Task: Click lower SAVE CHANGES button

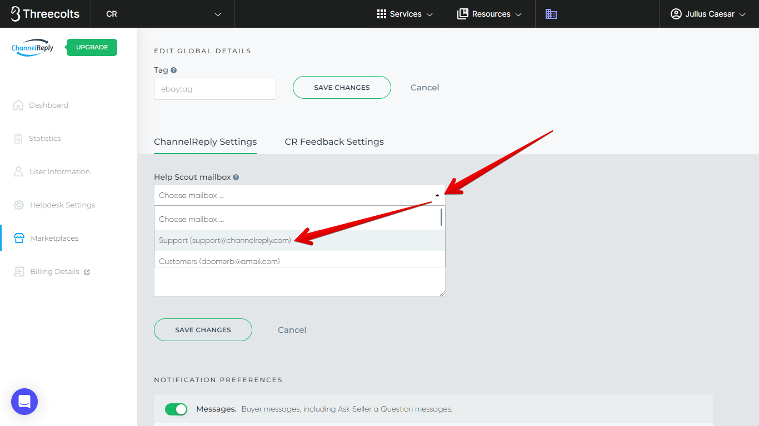Action: point(203,329)
